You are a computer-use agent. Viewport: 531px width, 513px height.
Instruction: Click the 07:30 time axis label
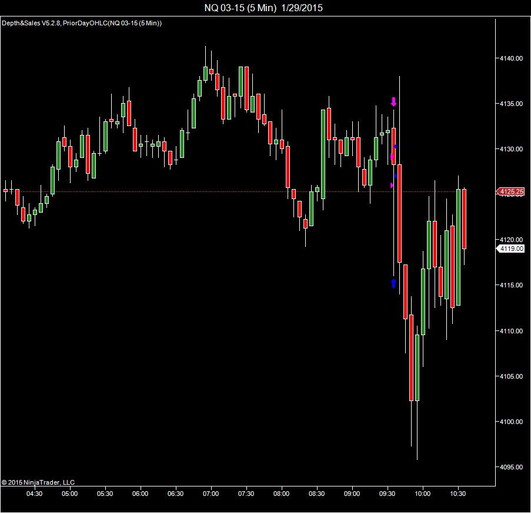[246, 494]
